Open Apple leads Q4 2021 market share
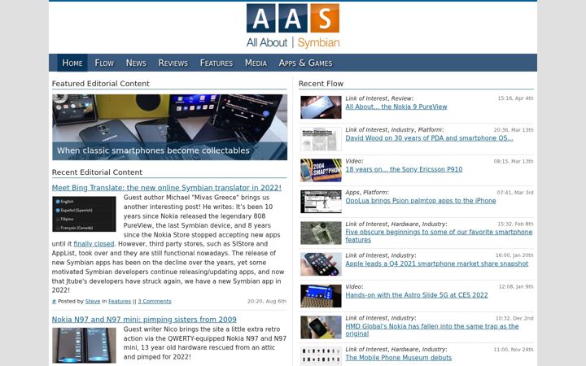This screenshot has height=366, width=586. click(436, 264)
